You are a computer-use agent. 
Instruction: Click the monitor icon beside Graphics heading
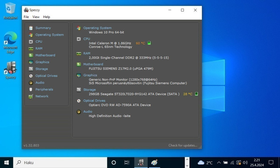pos(79,76)
